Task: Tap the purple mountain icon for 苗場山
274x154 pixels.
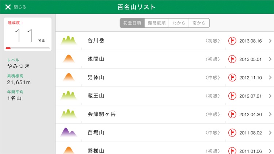Action: coord(69,132)
